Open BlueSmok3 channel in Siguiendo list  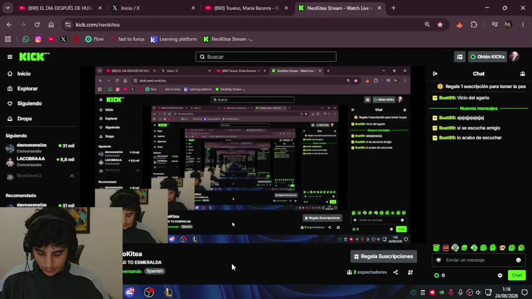tap(40, 176)
